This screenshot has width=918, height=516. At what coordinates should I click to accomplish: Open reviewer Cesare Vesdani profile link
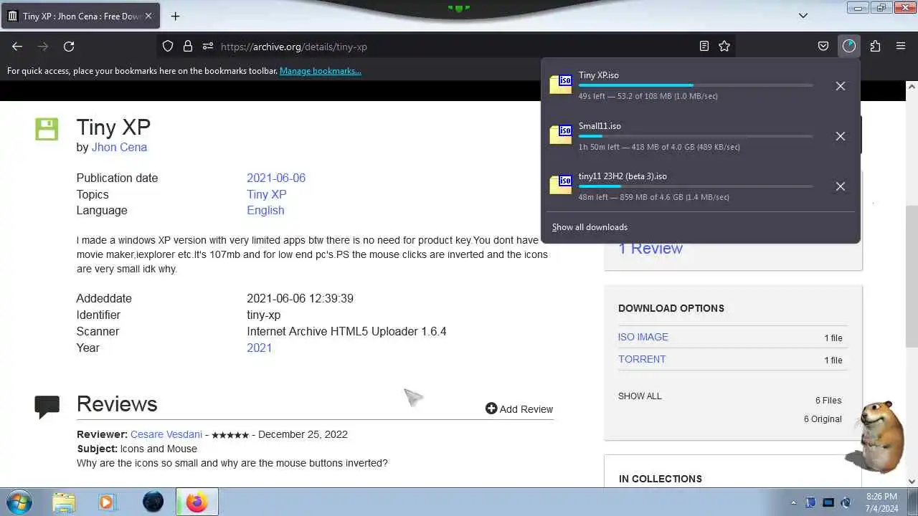(x=166, y=434)
